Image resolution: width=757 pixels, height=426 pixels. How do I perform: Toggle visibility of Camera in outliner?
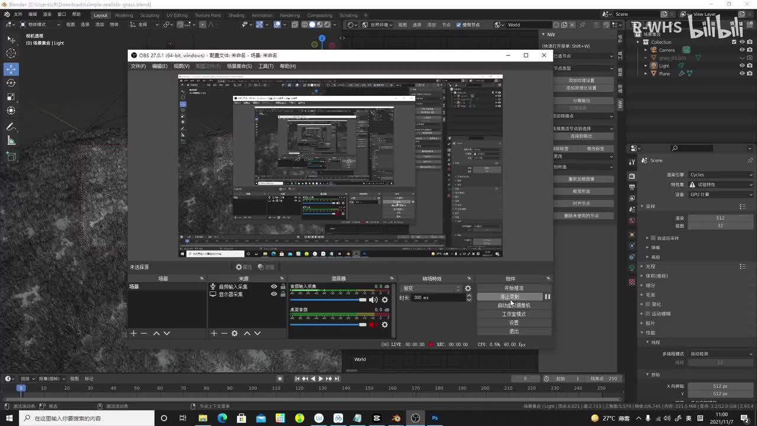(742, 50)
